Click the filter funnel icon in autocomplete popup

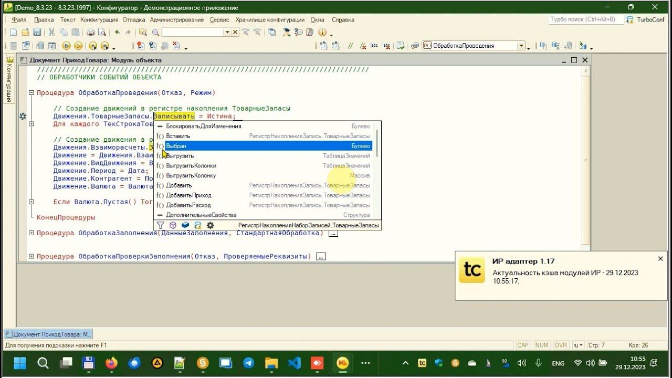tap(161, 225)
